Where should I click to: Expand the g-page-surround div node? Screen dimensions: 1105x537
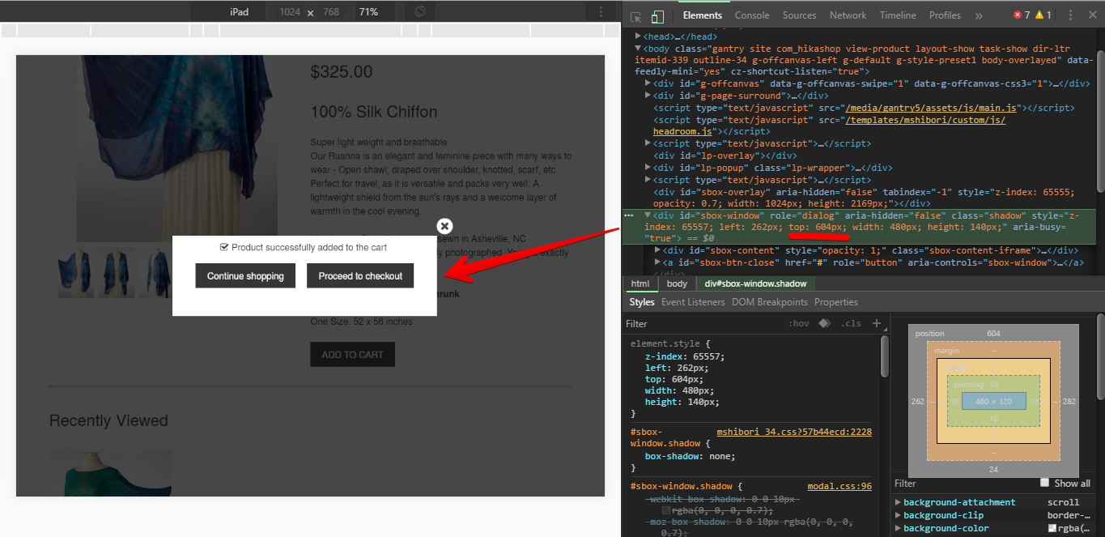click(648, 96)
